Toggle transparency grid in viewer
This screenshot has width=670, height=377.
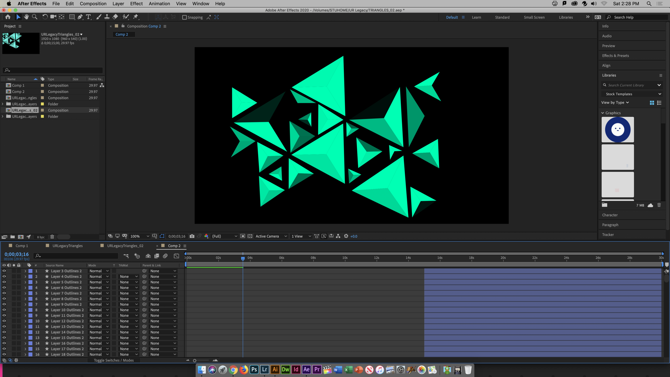250,236
